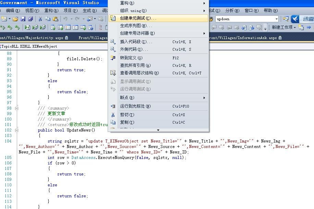Image resolution: width=314 pixels, height=209 pixels.
Task: Open the Navigate Backward dropdown arrow
Action: point(95,19)
